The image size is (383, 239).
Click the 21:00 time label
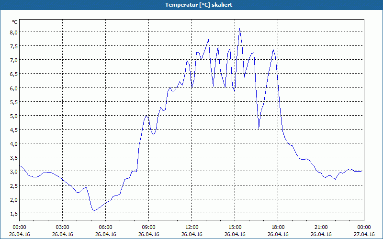pyautogui.click(x=321, y=228)
